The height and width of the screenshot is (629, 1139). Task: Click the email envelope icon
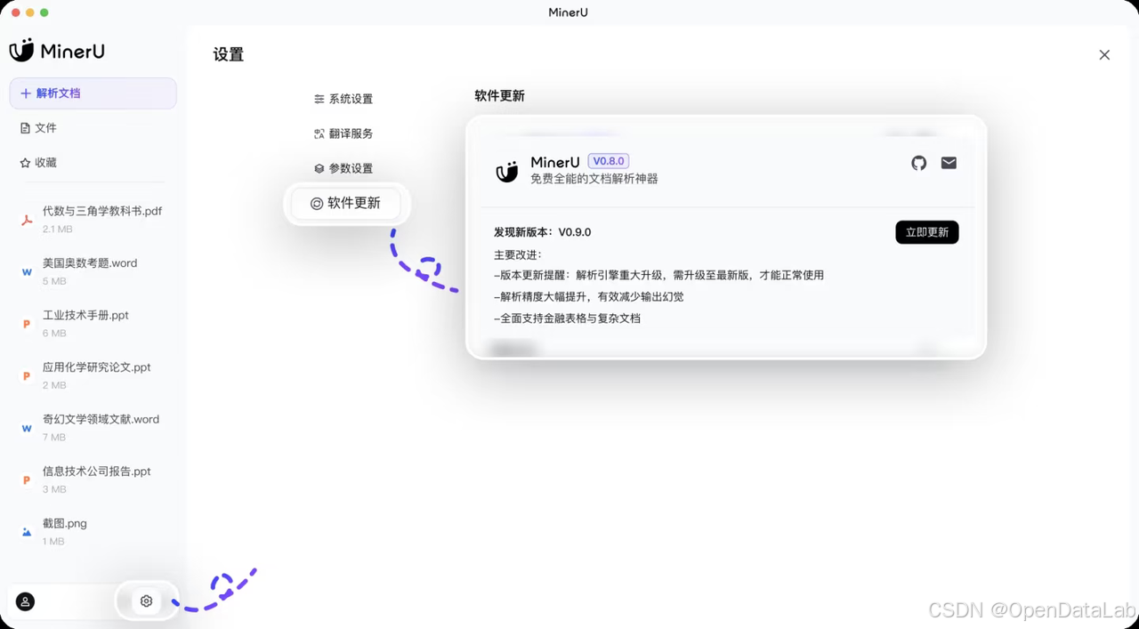point(949,163)
